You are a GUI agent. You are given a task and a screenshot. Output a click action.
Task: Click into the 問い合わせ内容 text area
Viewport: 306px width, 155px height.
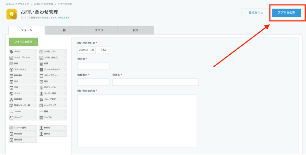137,121
